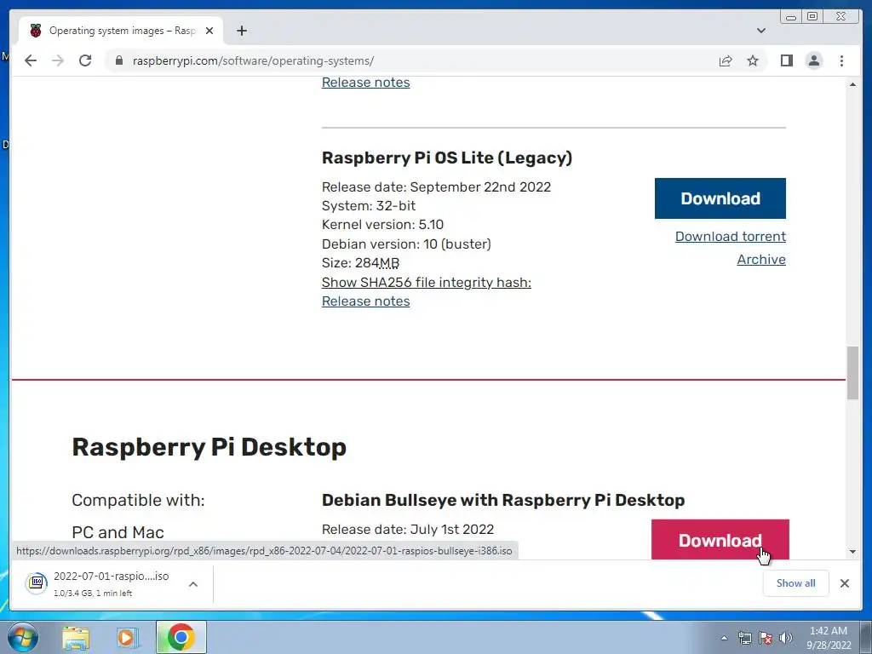Click the System: 32-bit text
Screen dimensions: 872x654
click(x=369, y=206)
